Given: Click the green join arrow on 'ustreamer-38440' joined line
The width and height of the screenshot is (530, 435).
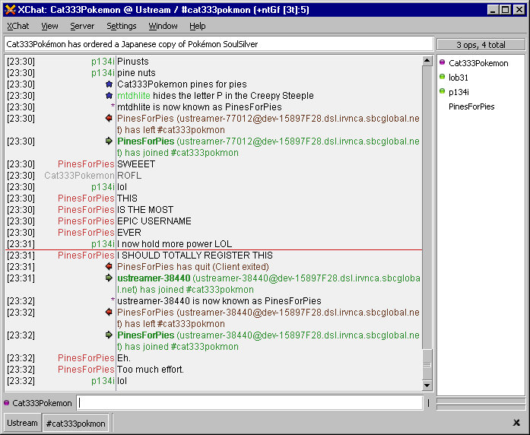Looking at the screenshot, I should point(109,278).
